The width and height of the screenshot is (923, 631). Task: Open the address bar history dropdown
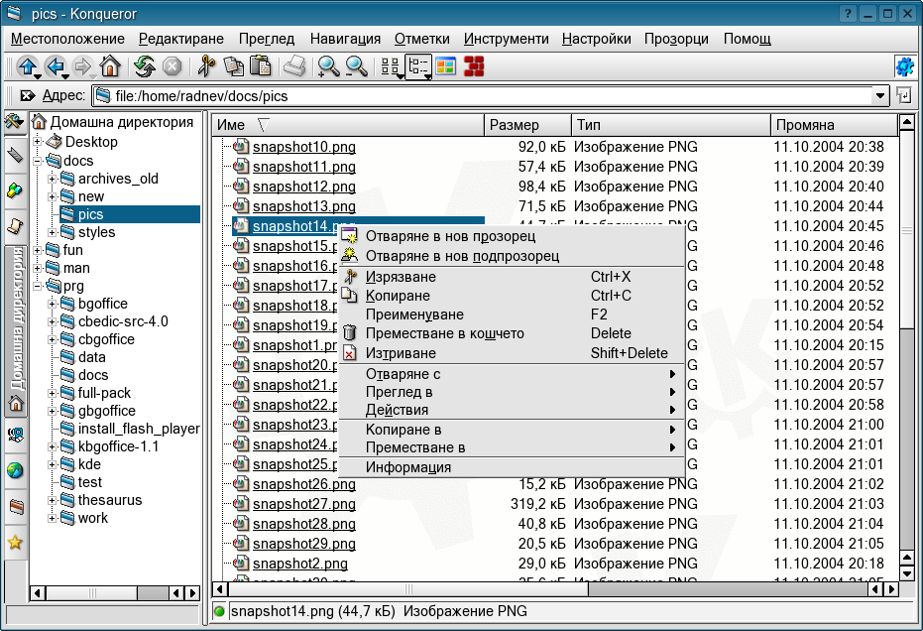pyautogui.click(x=879, y=96)
